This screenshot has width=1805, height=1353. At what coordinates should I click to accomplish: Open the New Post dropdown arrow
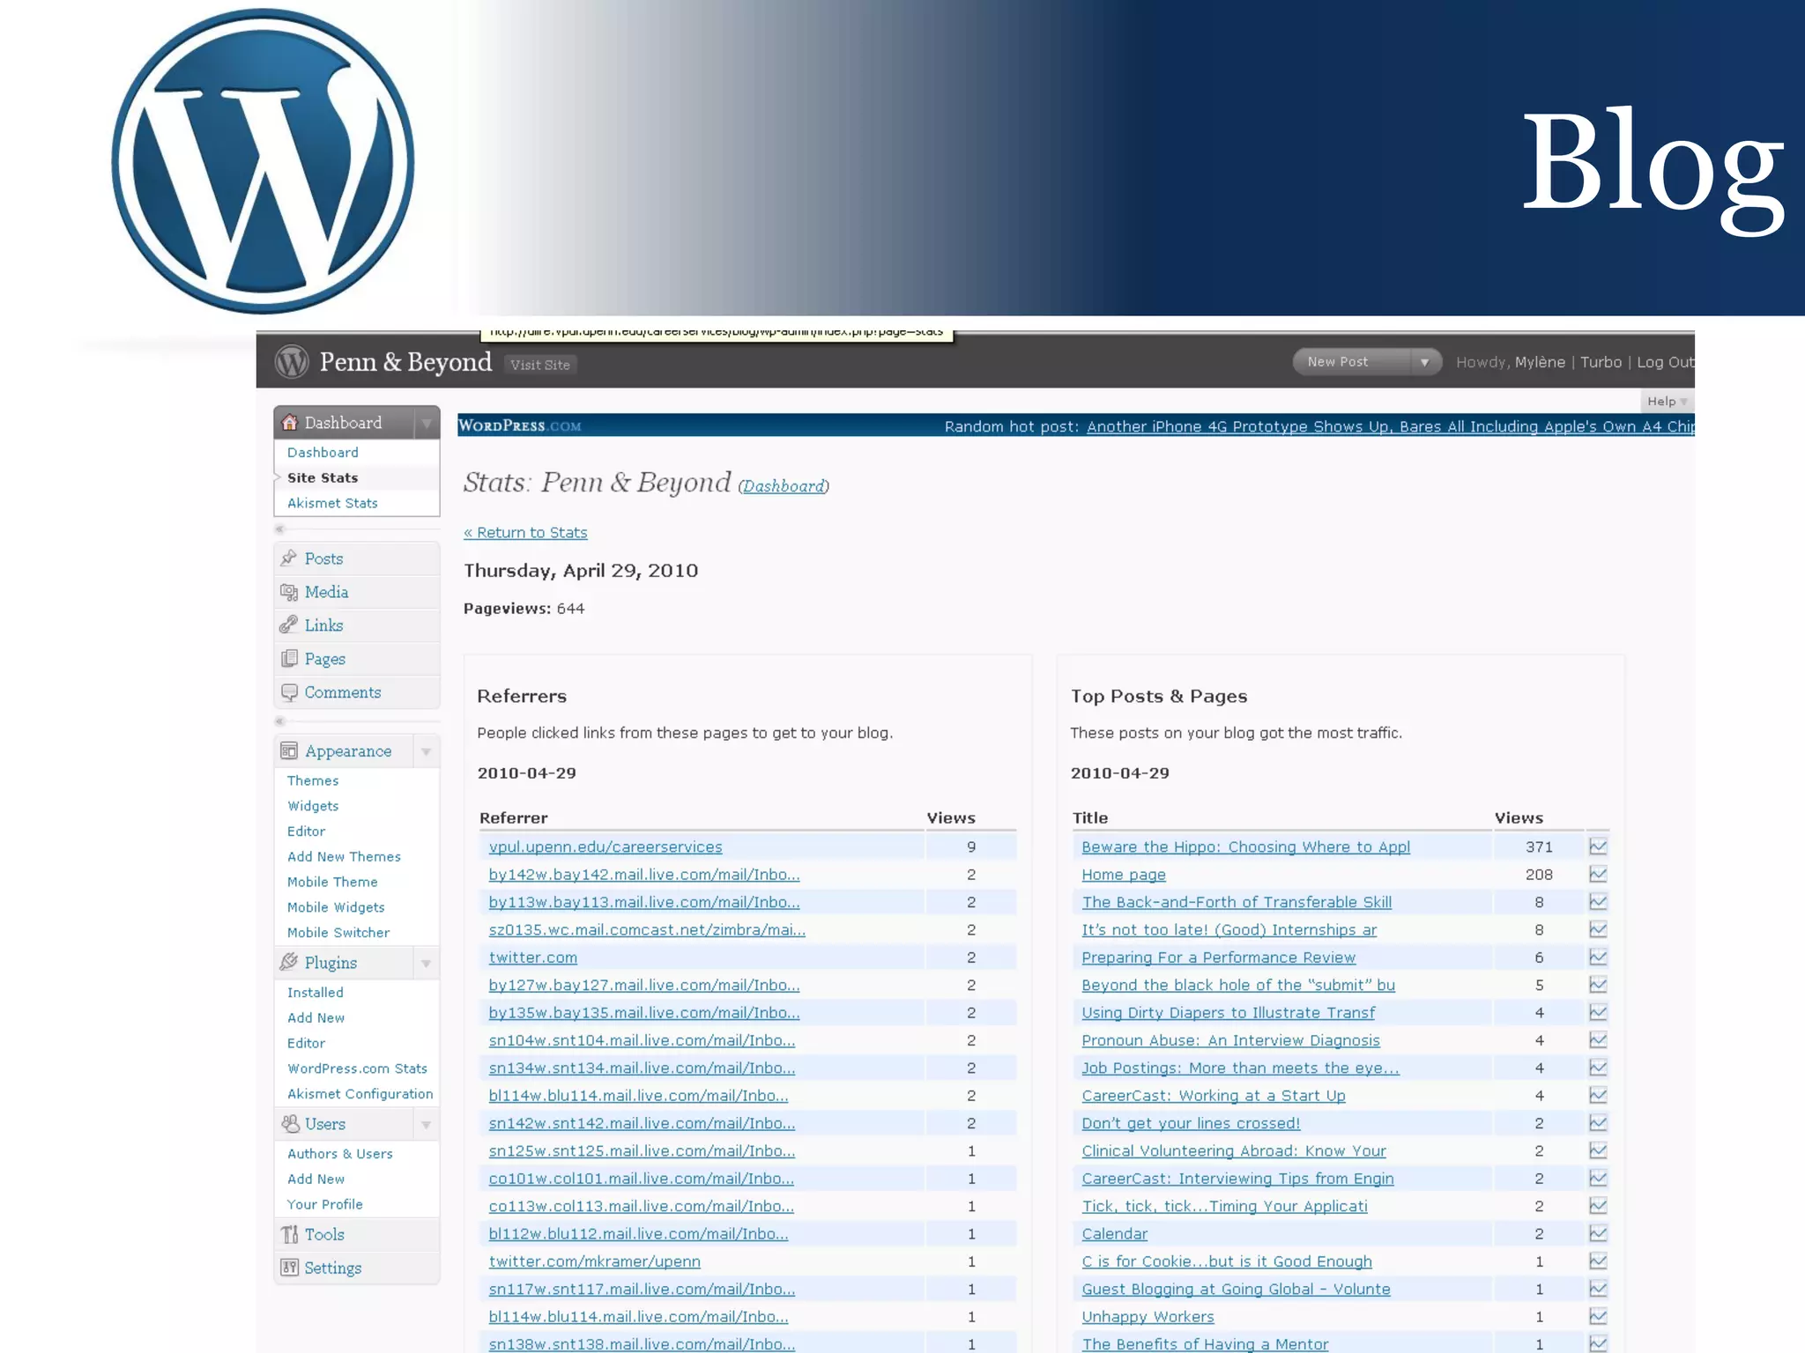[x=1424, y=362]
